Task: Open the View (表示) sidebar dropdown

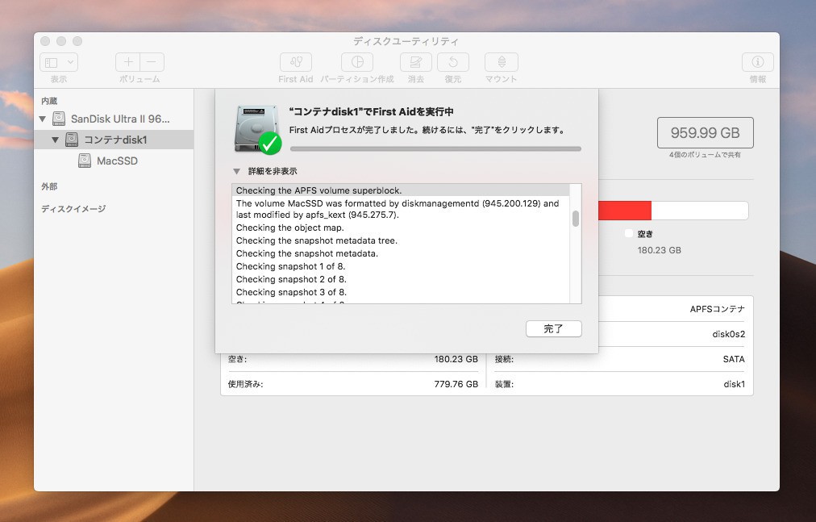Action: (59, 62)
